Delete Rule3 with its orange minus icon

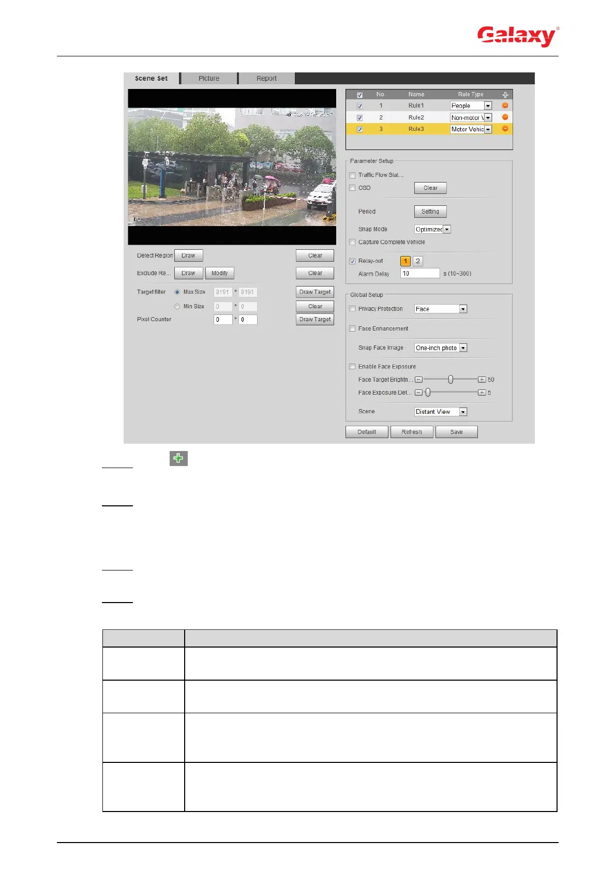(x=505, y=128)
